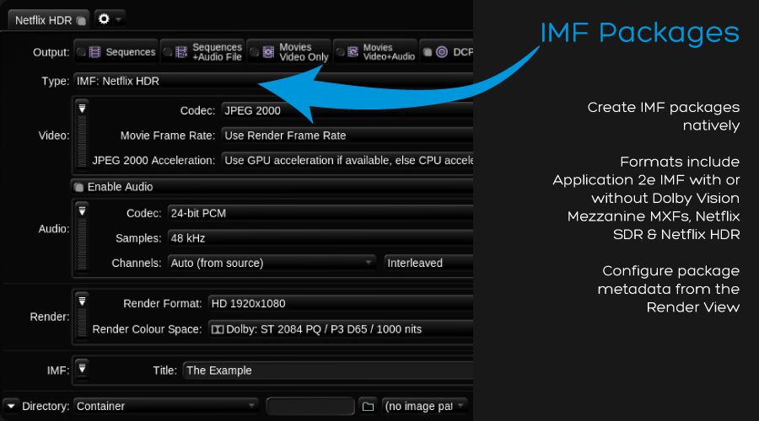Collapse the Render settings section
The height and width of the screenshot is (421, 759).
point(83,301)
